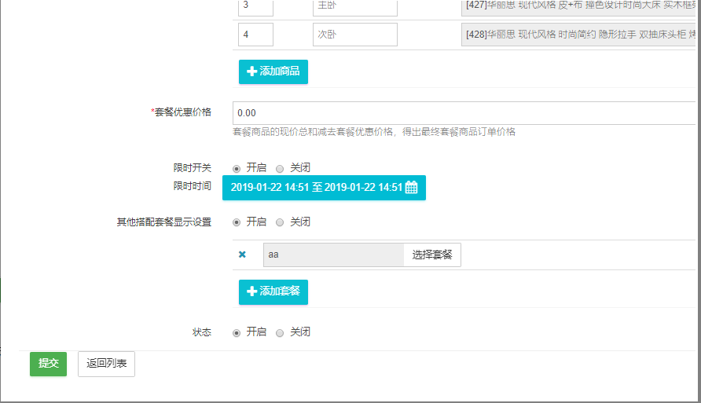Image resolution: width=701 pixels, height=403 pixels.
Task: Open the 选择套餐 package selector
Action: pyautogui.click(x=432, y=255)
